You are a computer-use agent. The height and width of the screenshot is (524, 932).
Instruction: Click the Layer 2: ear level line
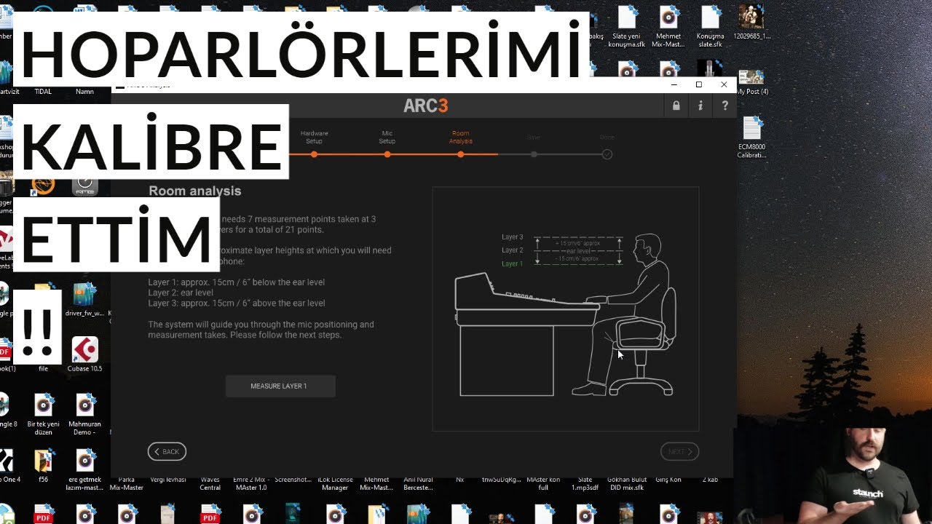pos(181,293)
